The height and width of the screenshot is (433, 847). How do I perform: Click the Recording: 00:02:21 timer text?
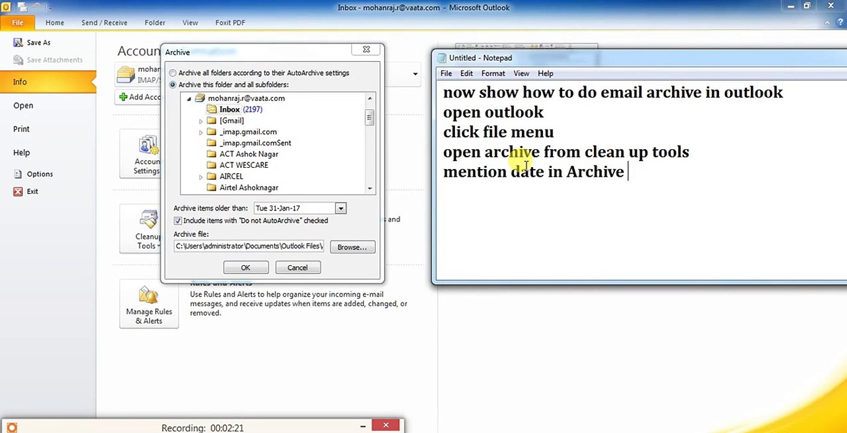coord(203,428)
